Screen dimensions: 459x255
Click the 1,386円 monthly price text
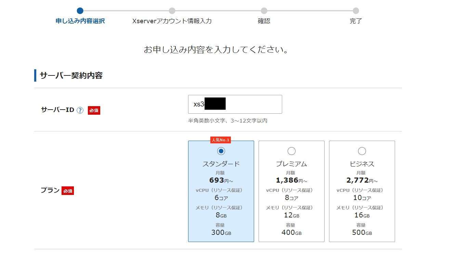291,180
